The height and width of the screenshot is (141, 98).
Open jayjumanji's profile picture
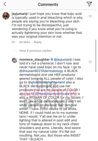tap(6, 16)
